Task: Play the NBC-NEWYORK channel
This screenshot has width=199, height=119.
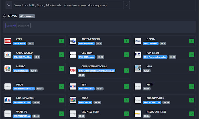Action: 61,100
